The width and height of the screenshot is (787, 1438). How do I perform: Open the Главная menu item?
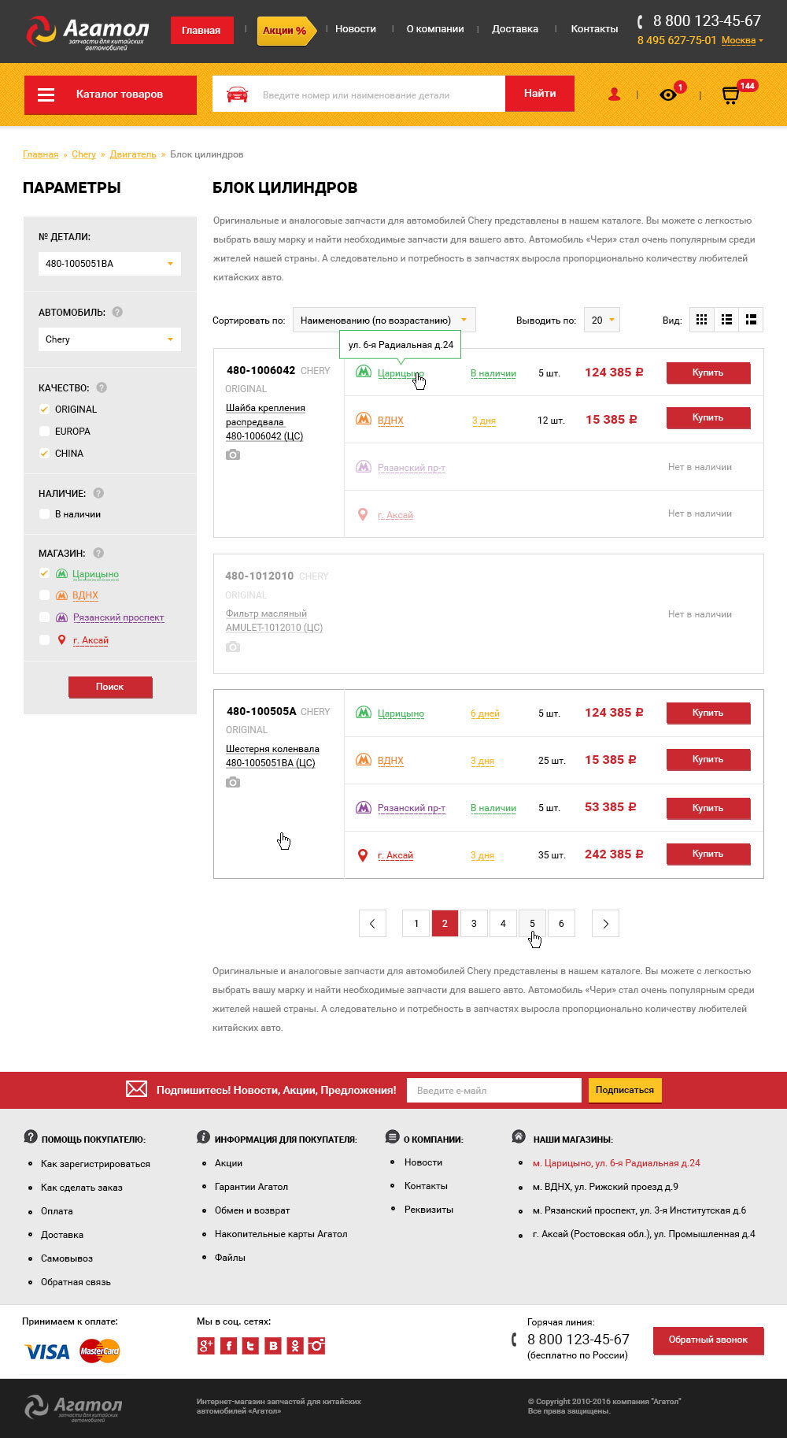point(201,30)
